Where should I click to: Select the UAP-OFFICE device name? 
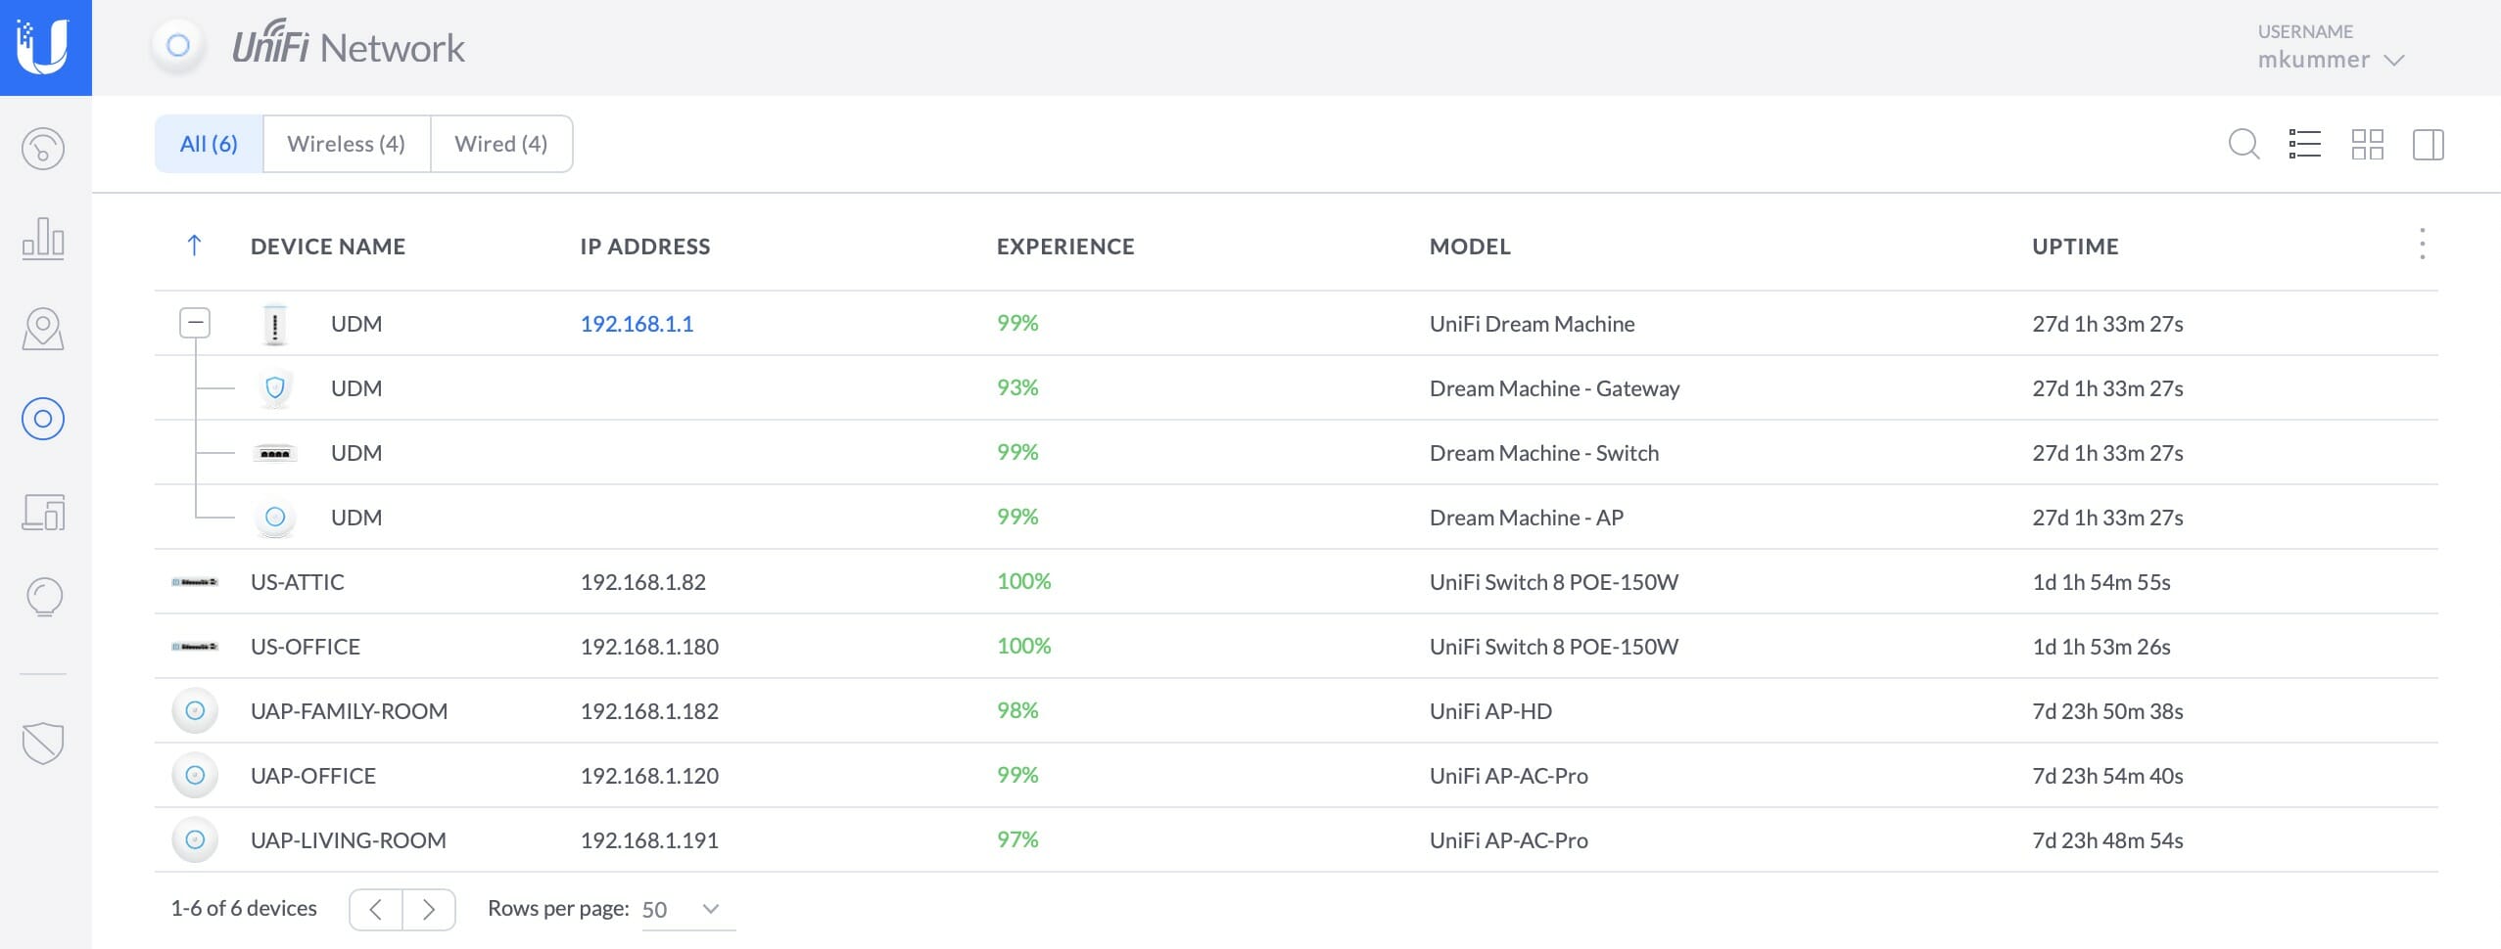click(x=313, y=776)
